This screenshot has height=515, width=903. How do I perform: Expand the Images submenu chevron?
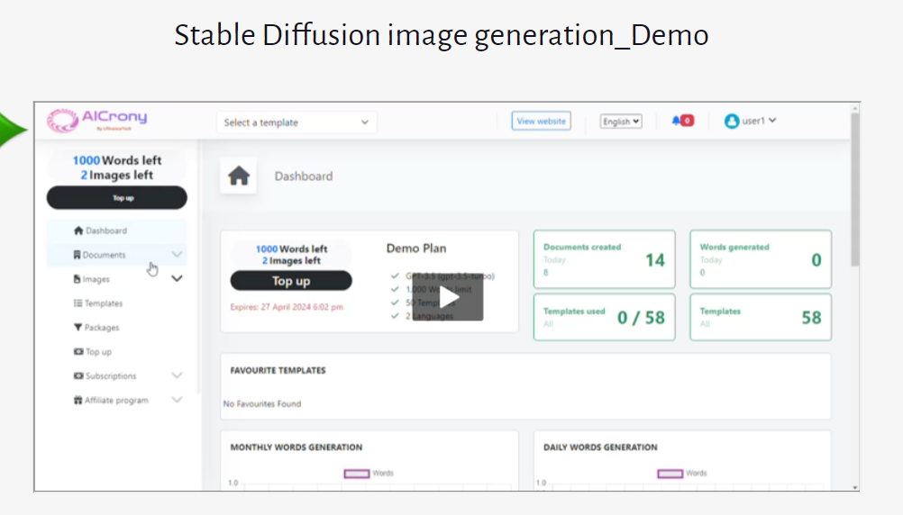pos(177,278)
